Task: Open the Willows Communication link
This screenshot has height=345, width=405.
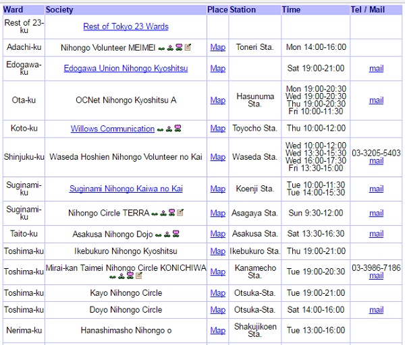Action: (x=113, y=129)
